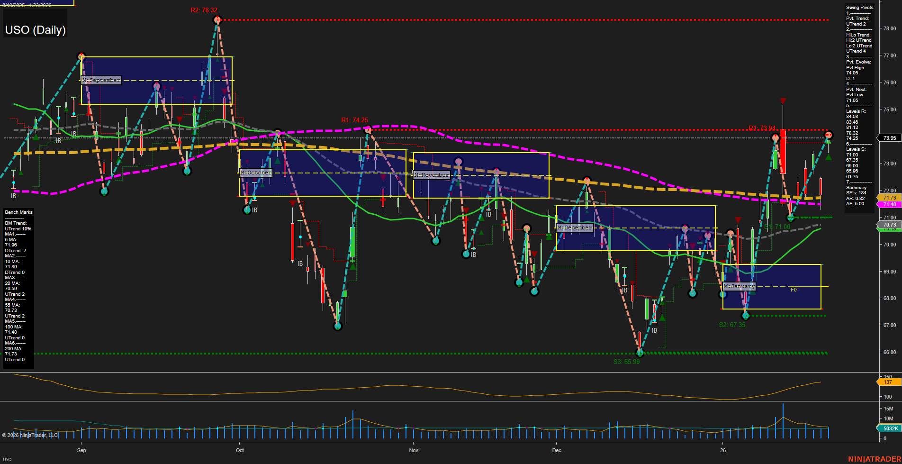Select the M:January monthly range label
This screenshot has height=464, width=902.
coord(739,286)
